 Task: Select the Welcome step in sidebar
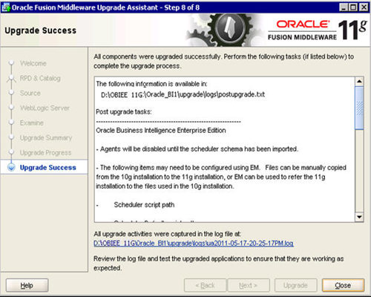(x=33, y=63)
